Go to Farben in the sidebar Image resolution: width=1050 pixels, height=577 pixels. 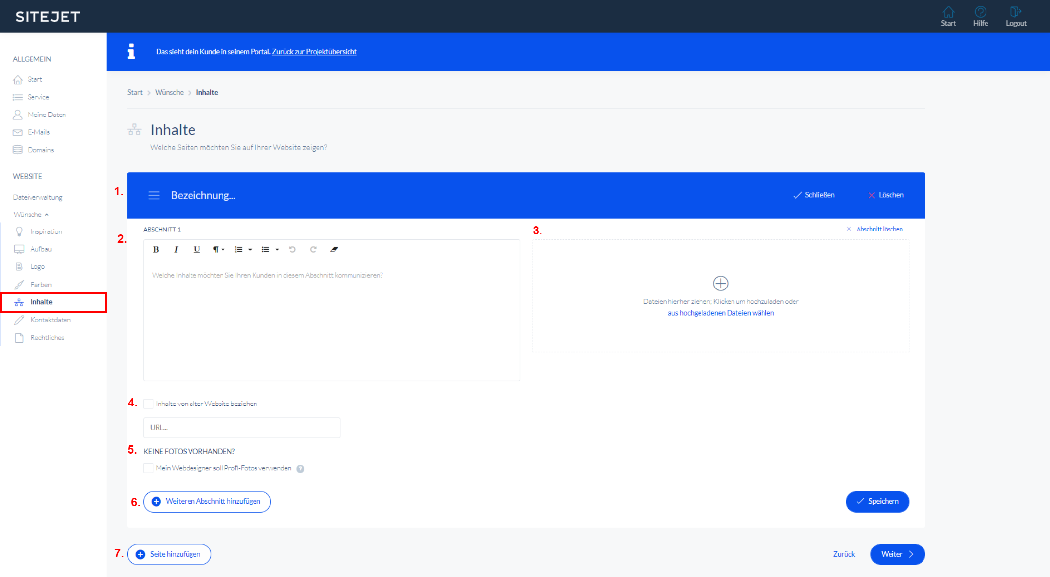coord(41,285)
